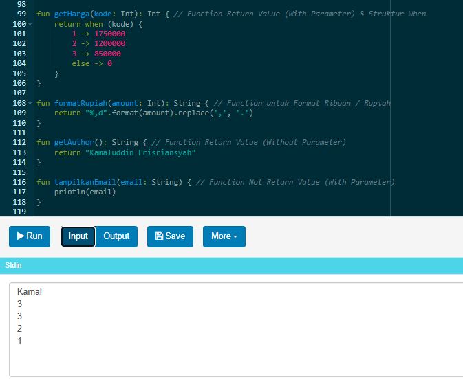Click the comment "Function Return Value (Without Parameter)"
463x386 pixels.
click(x=248, y=142)
